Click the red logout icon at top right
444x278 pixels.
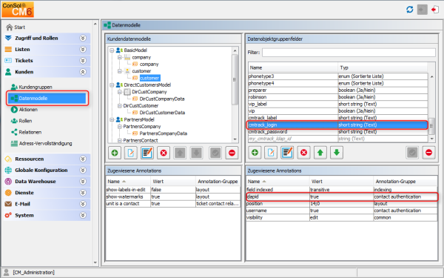pyautogui.click(x=435, y=10)
